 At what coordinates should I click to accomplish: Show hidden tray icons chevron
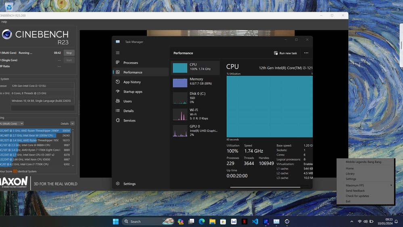click(x=352, y=222)
